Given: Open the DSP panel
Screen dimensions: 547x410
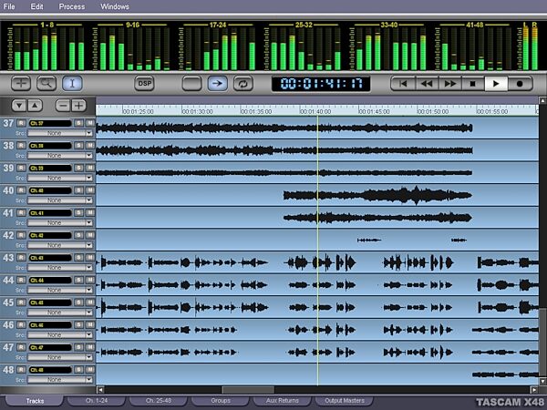Looking at the screenshot, I should point(144,84).
